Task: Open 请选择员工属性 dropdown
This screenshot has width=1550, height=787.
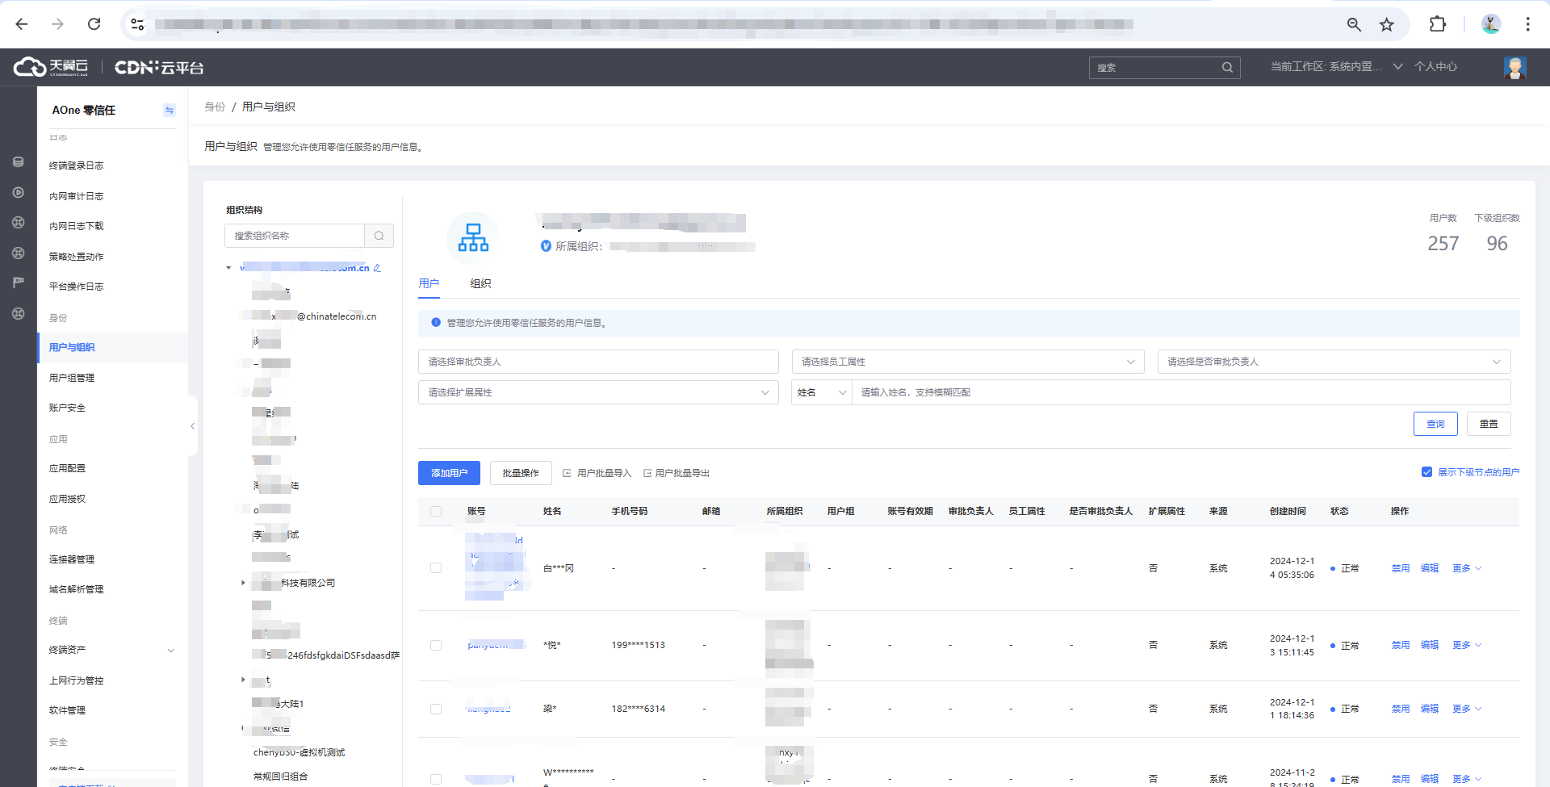Action: [968, 362]
